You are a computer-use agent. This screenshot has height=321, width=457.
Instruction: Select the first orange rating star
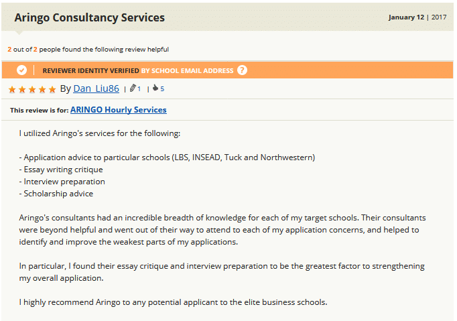[12, 89]
